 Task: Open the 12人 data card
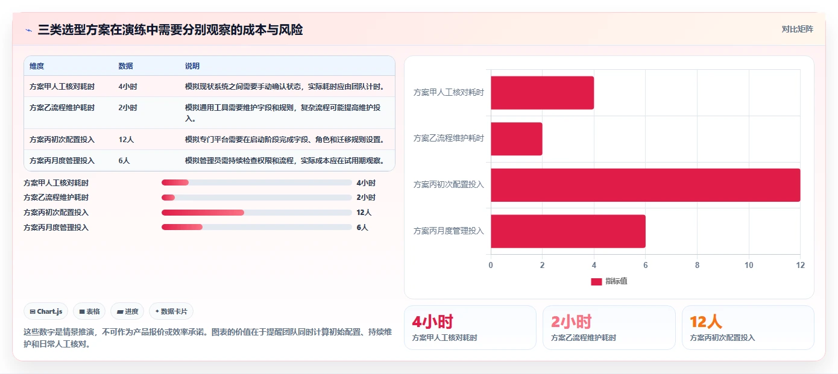tap(748, 328)
